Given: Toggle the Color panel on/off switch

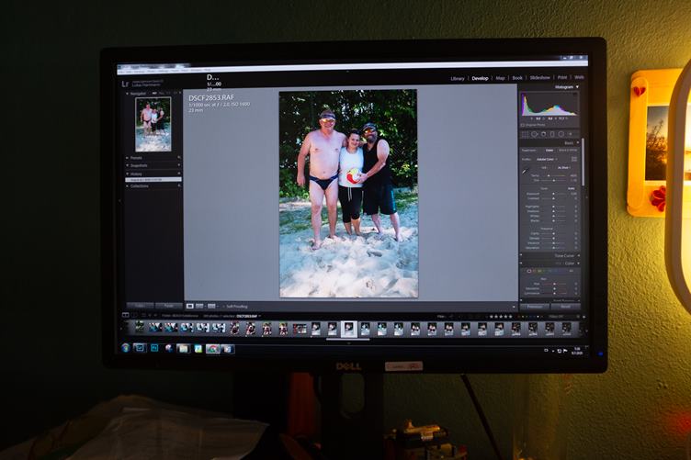Looking at the screenshot, I should pos(522,264).
